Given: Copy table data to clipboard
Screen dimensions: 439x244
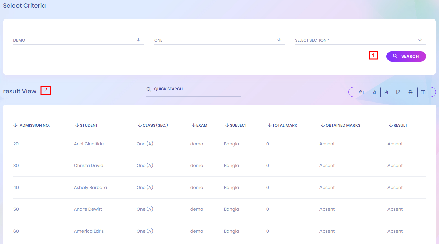Looking at the screenshot, I should [361, 92].
